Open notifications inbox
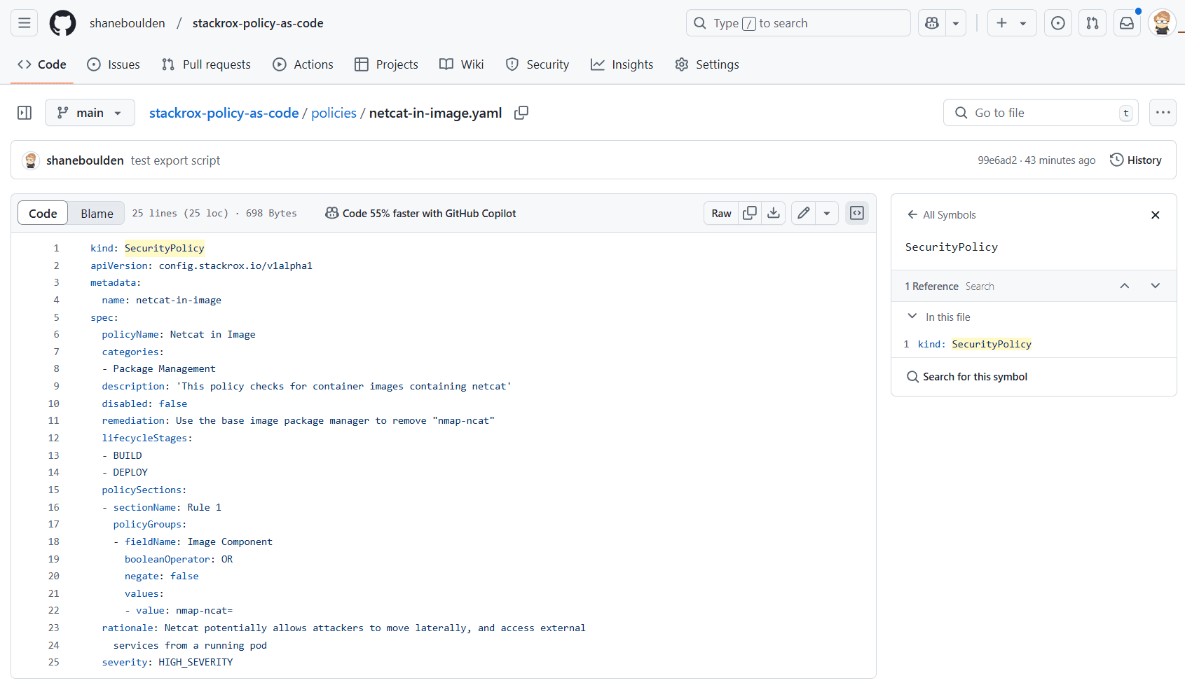The height and width of the screenshot is (690, 1185). click(x=1127, y=23)
